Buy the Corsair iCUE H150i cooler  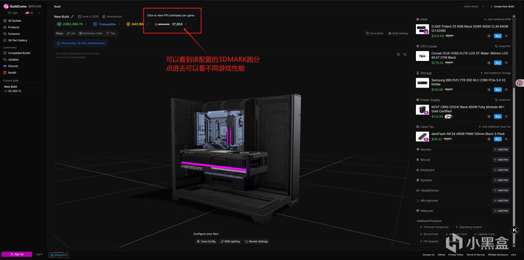click(498, 63)
